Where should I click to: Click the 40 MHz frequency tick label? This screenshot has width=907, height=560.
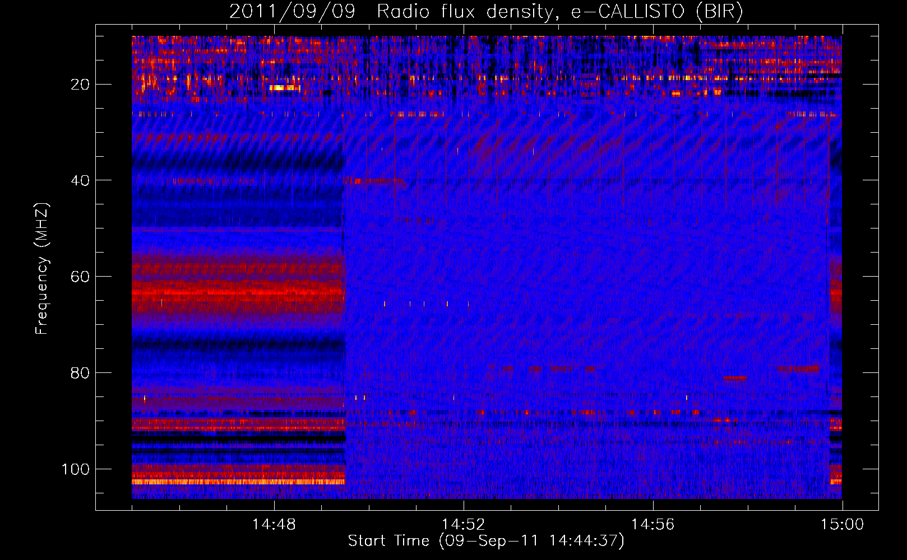point(80,180)
